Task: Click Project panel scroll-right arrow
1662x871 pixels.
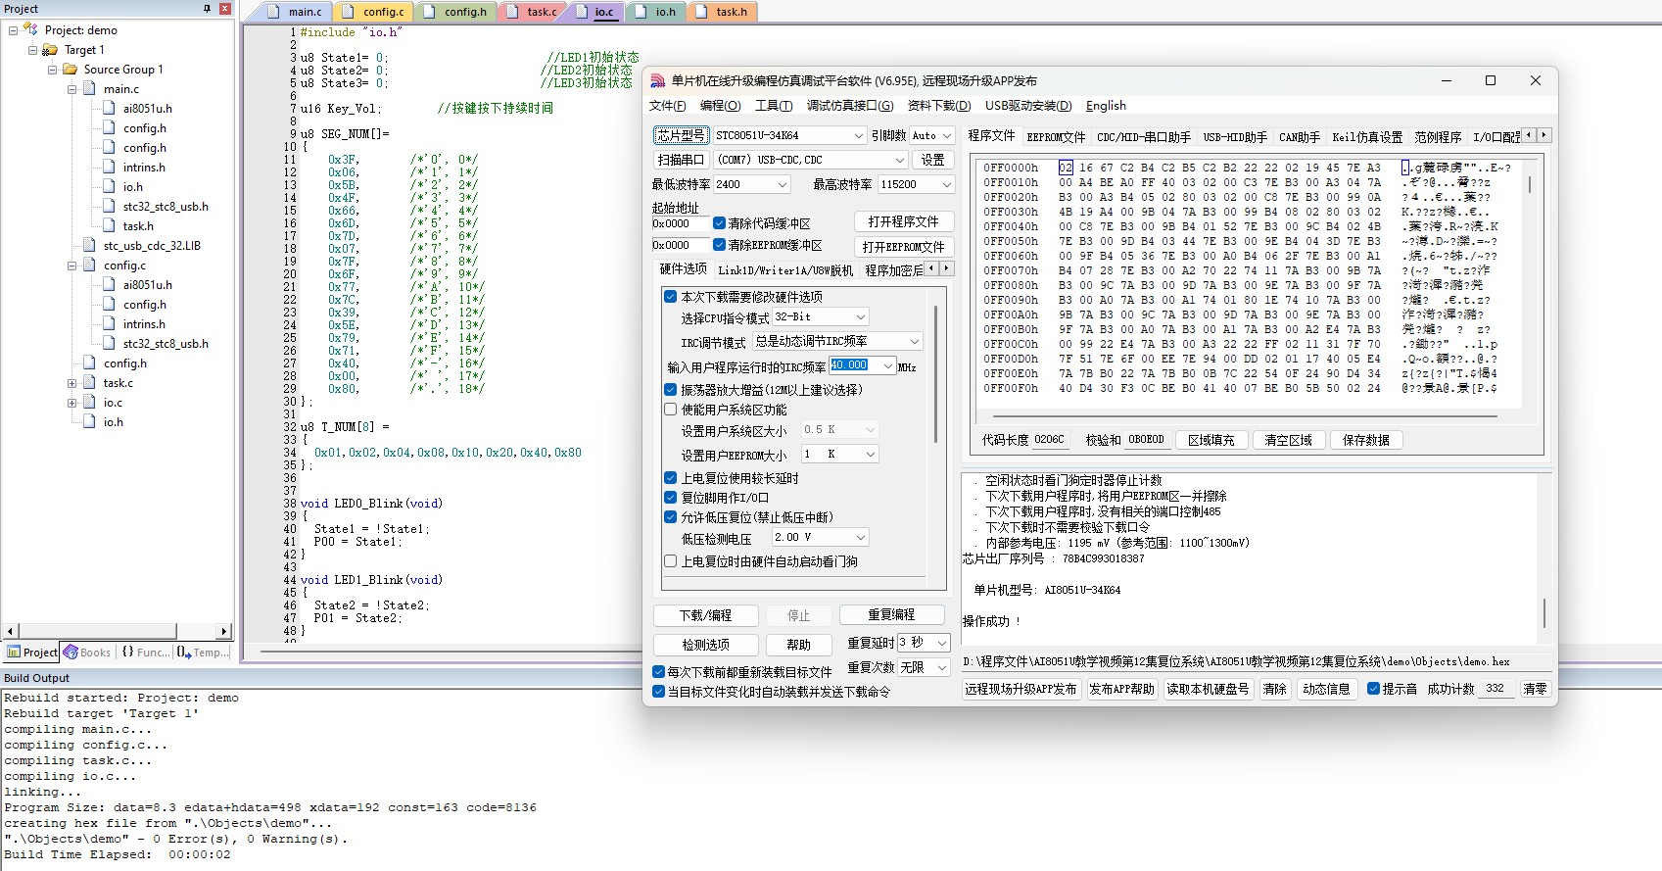Action: [224, 631]
